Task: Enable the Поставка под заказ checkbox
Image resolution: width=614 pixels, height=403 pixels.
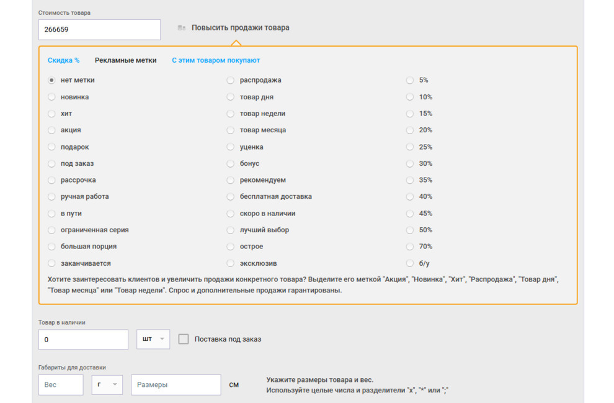Action: (183, 339)
